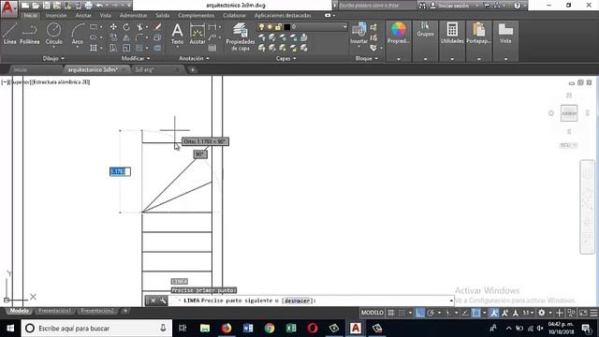Click the Table tool in Anotación
This screenshot has height=337, width=599.
tap(212, 48)
